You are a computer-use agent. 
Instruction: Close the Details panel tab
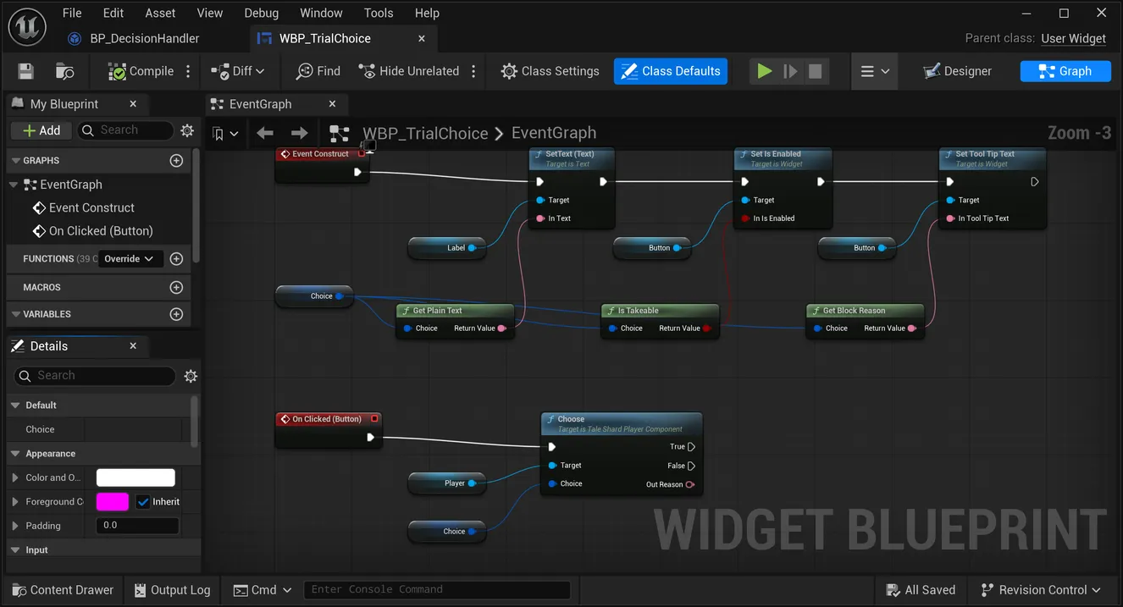click(x=133, y=346)
